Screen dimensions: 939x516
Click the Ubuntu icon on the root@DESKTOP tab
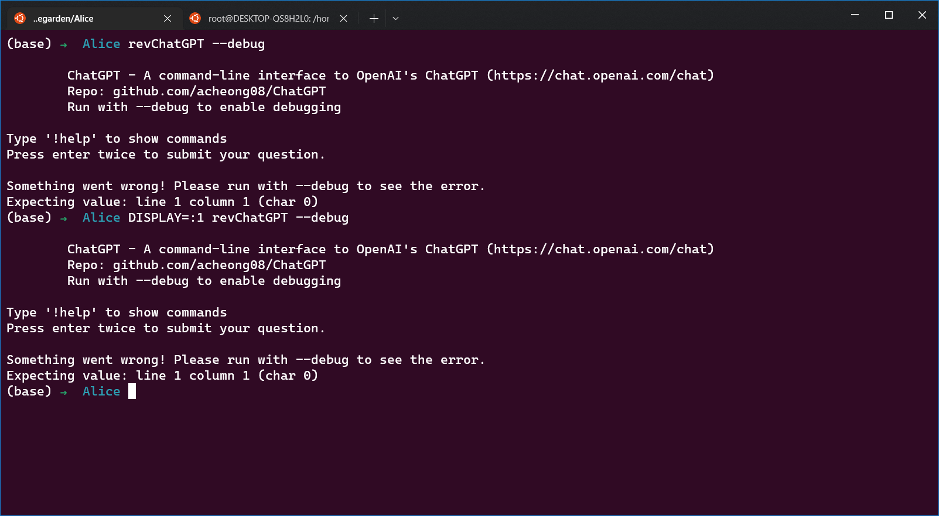coord(195,18)
